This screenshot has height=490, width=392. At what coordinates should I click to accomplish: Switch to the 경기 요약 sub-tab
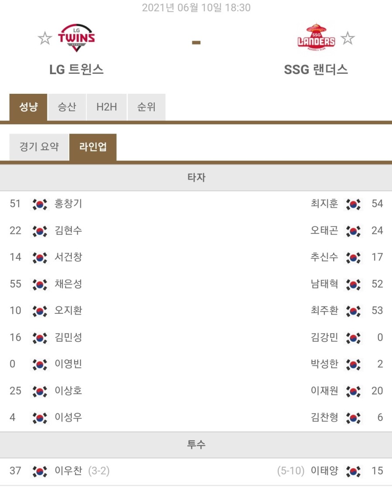pos(39,147)
